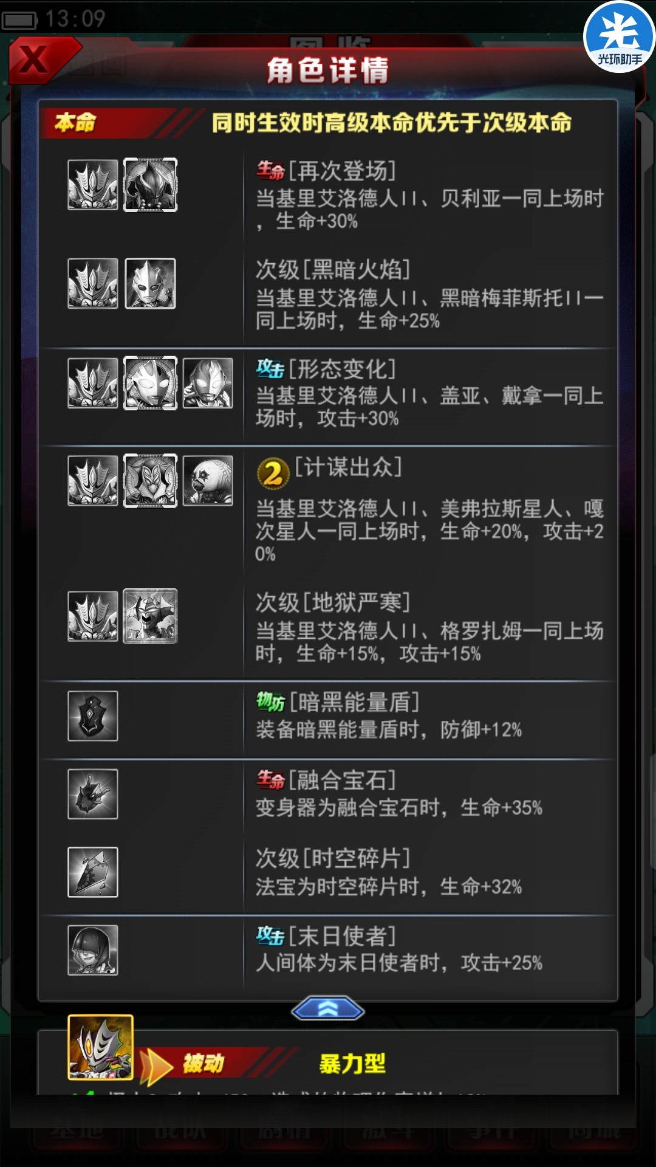This screenshot has width=656, height=1167.
Task: Open the 光环助手 floating assistant button
Action: [x=619, y=37]
